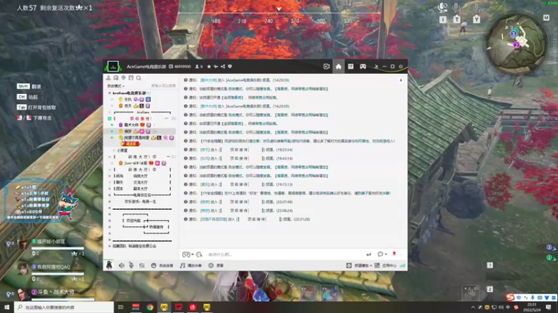Toggle the microphone in bottom bar
Screen dimensions: 558x313
(x=131, y=266)
